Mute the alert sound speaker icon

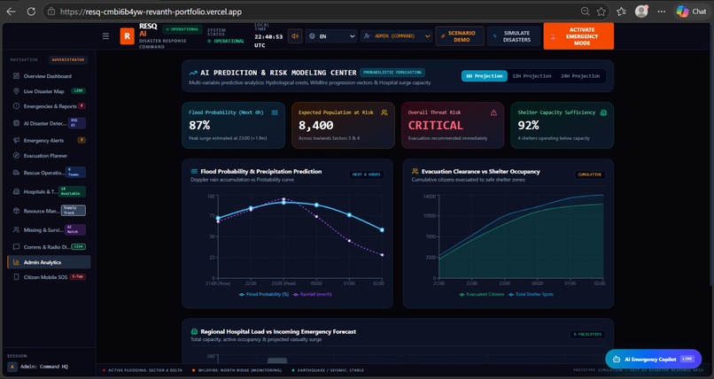(x=295, y=36)
